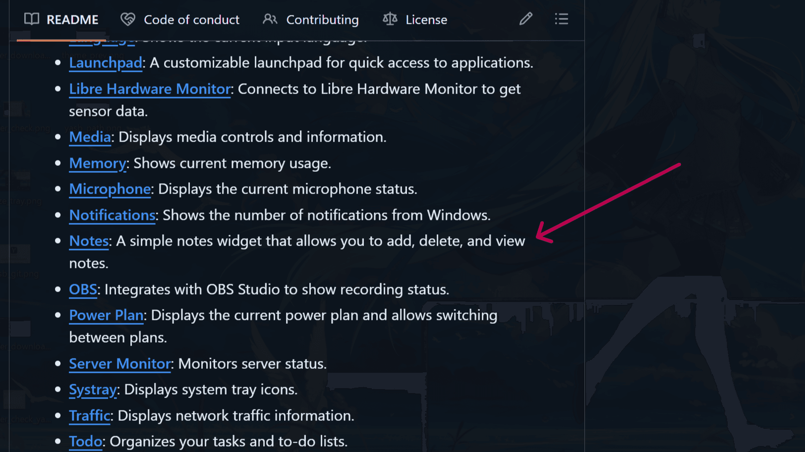Open the Media widget link
This screenshot has width=805, height=452.
[x=90, y=137]
